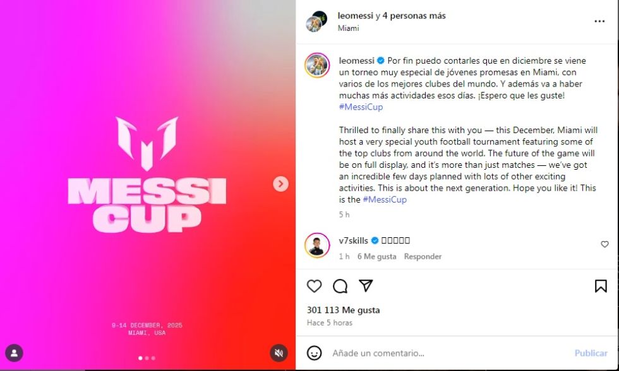Viewport: 619px width, 371px height.
Task: Open emoji picker in comment box
Action: [x=315, y=353]
